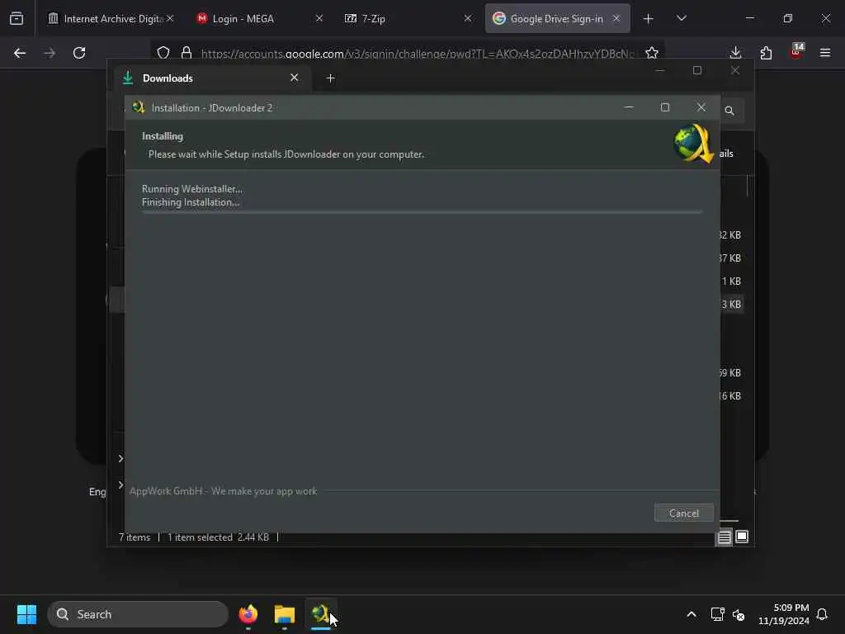Open Firefox View recent browsing icon
The width and height of the screenshot is (845, 634).
[x=17, y=18]
